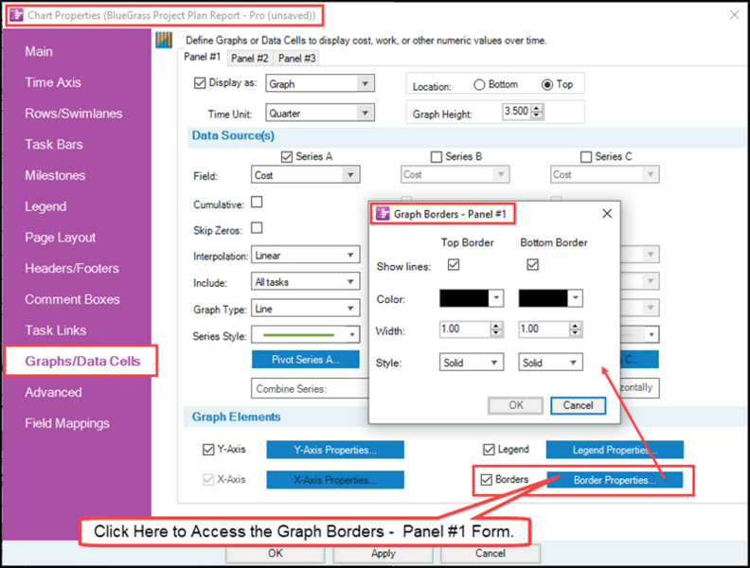Viewport: 750px width, 568px height.
Task: Open the Rows/Swimlanes settings page
Action: click(x=74, y=114)
